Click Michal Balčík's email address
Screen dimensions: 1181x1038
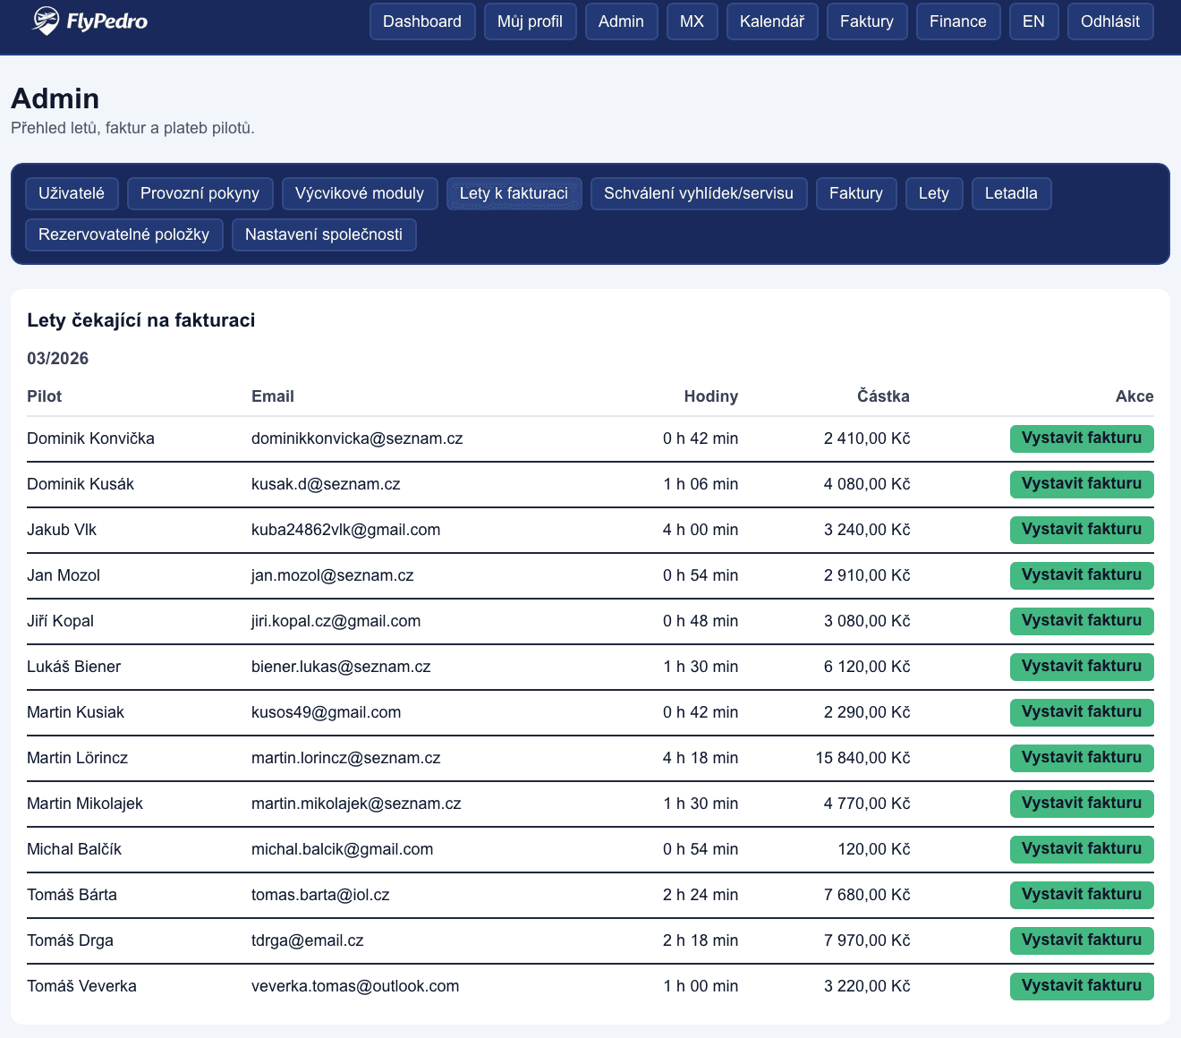coord(342,849)
